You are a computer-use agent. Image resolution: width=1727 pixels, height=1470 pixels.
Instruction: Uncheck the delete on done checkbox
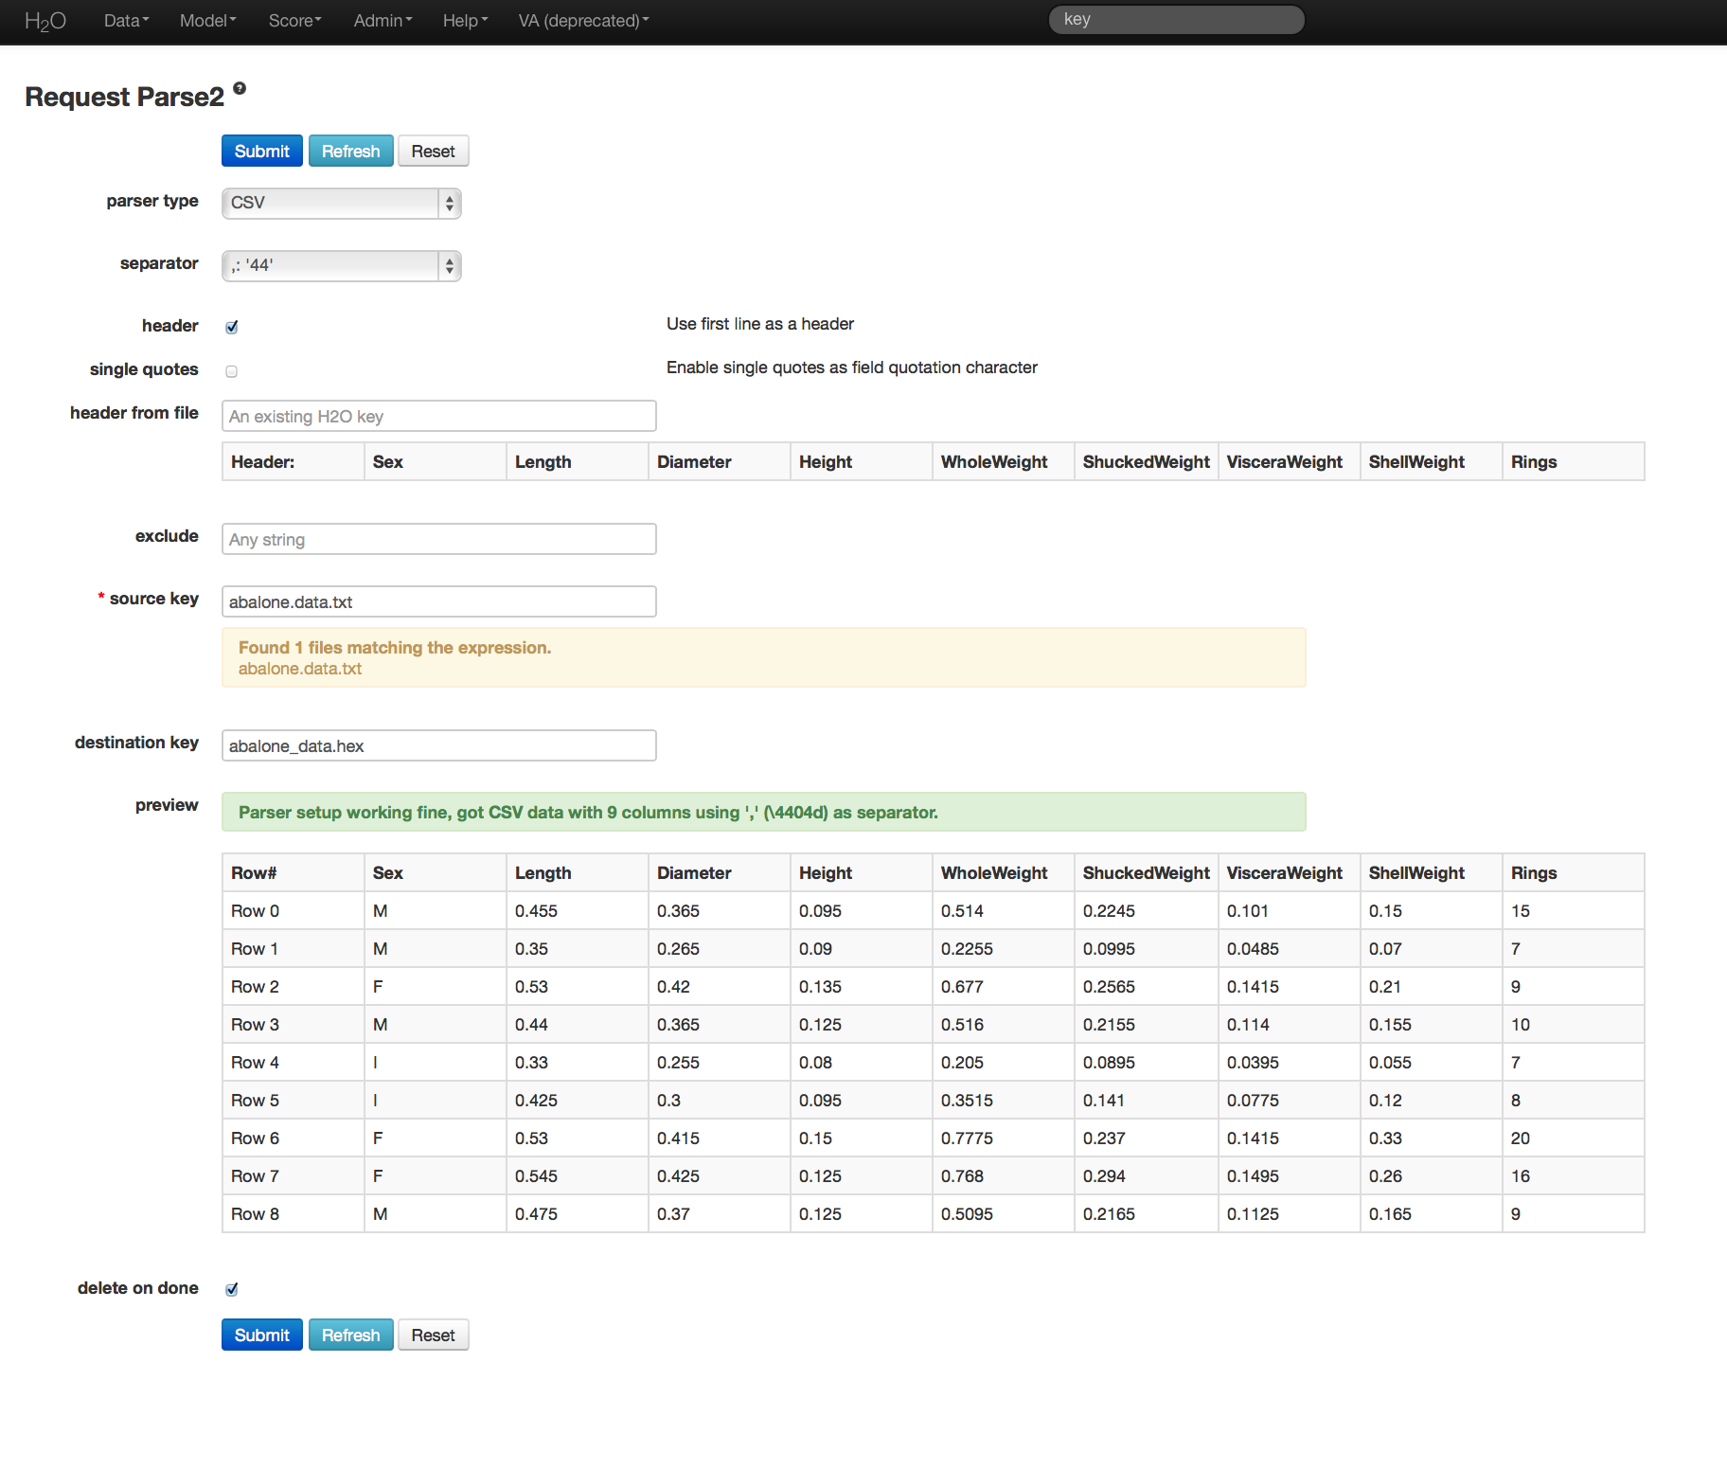pyautogui.click(x=232, y=1289)
